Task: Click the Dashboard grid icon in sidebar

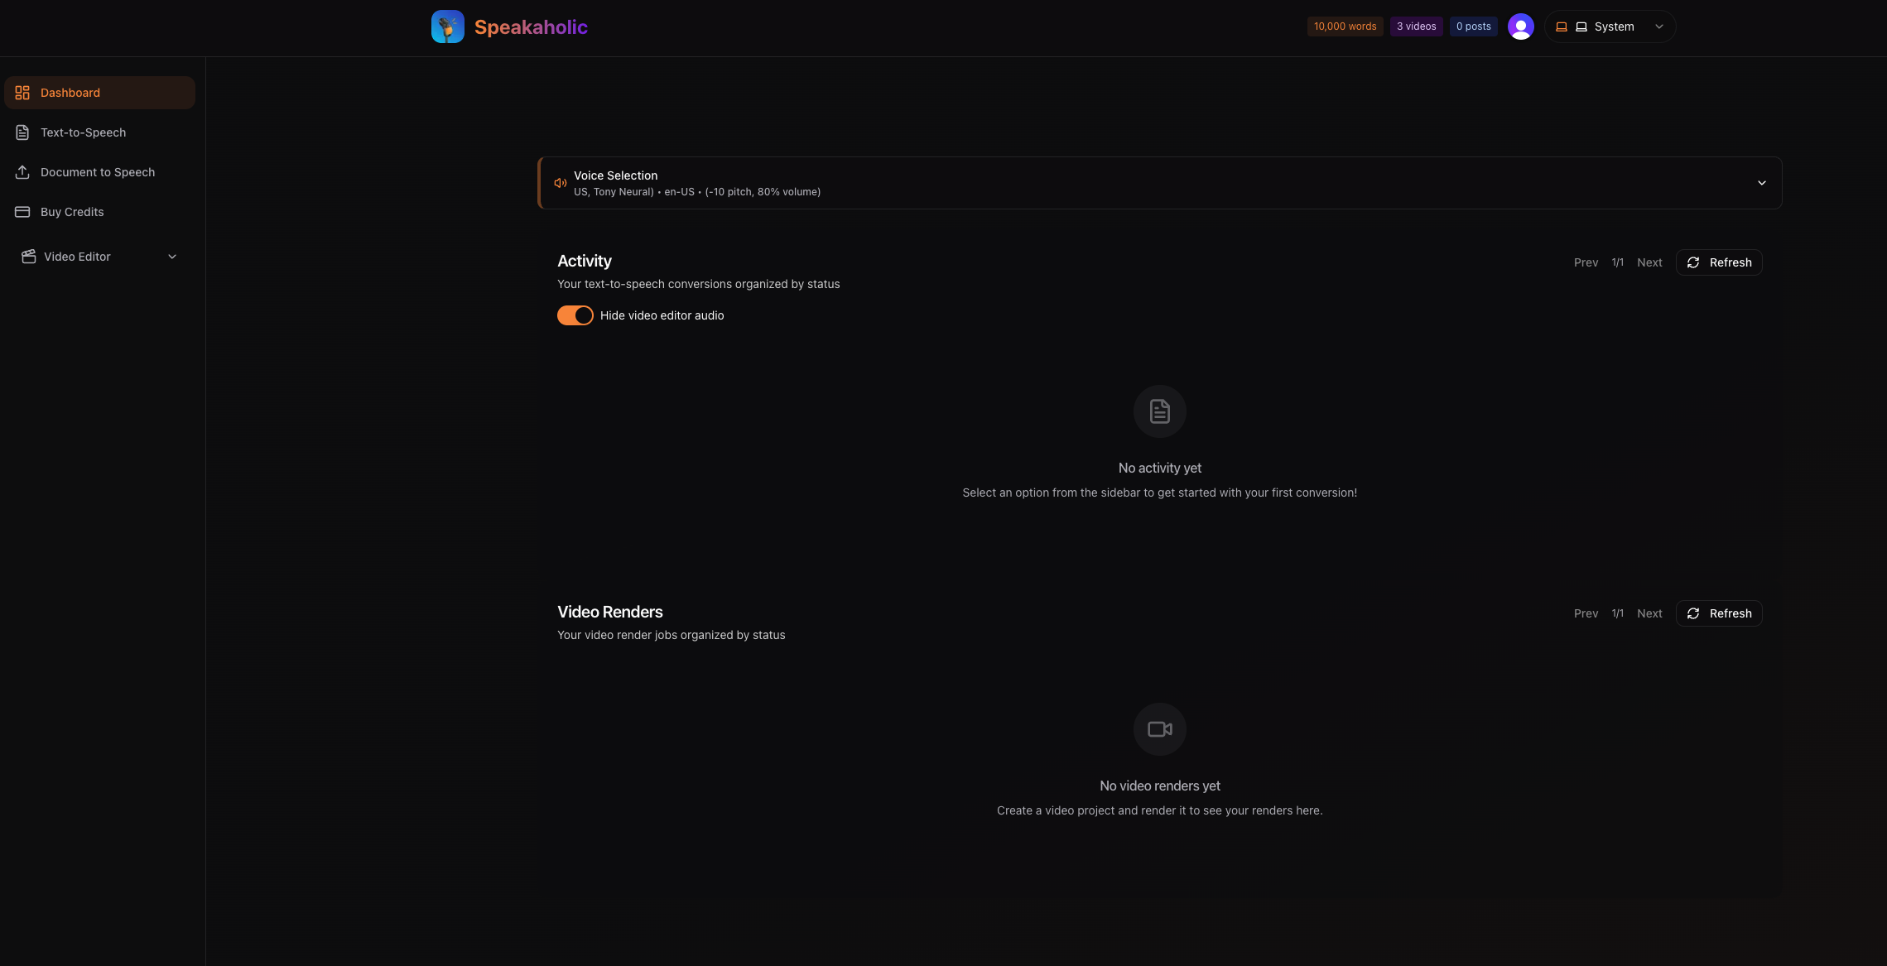Action: tap(22, 93)
